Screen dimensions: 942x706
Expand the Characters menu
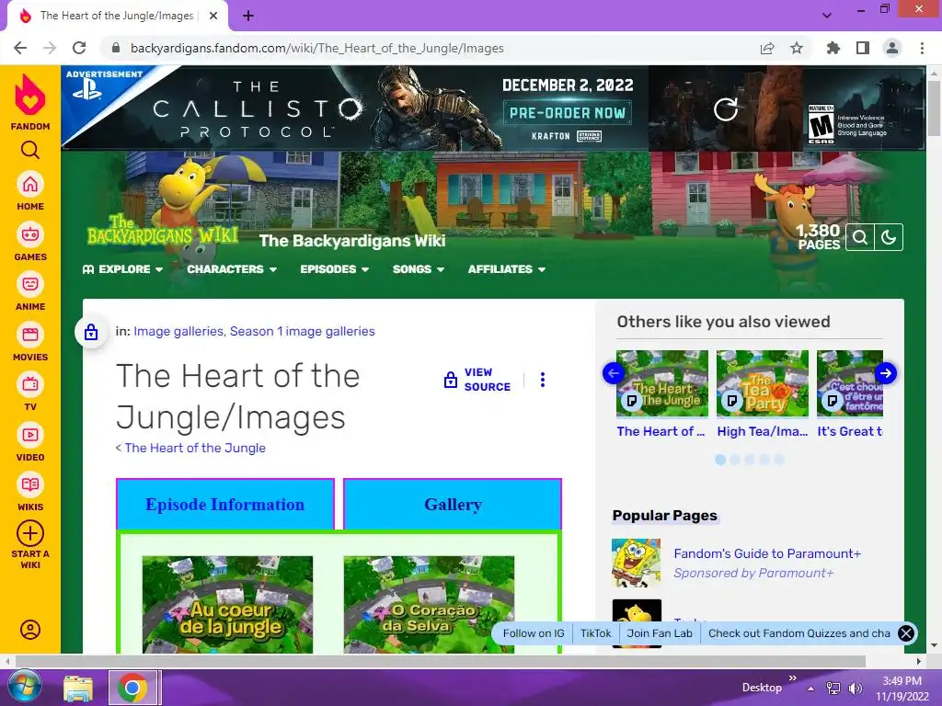pos(232,269)
